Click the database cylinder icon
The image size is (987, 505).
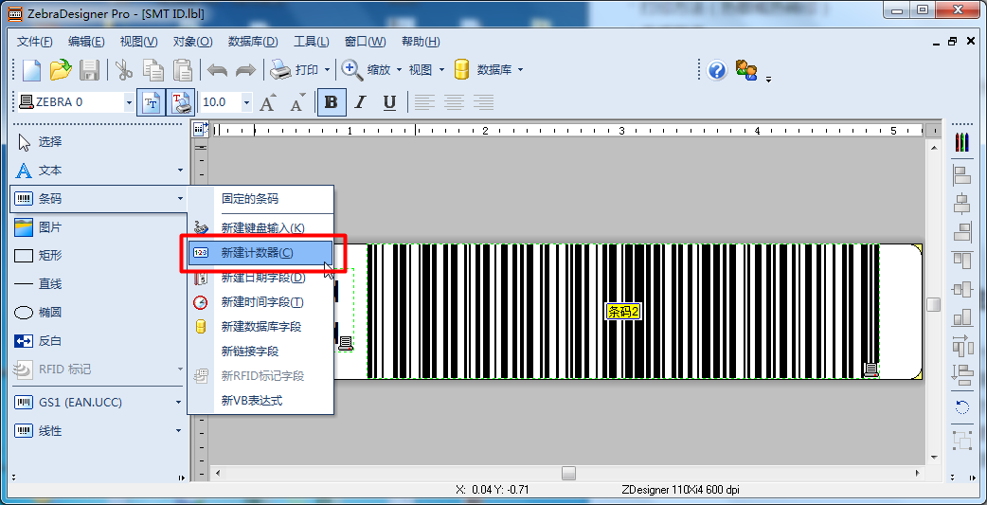[462, 70]
